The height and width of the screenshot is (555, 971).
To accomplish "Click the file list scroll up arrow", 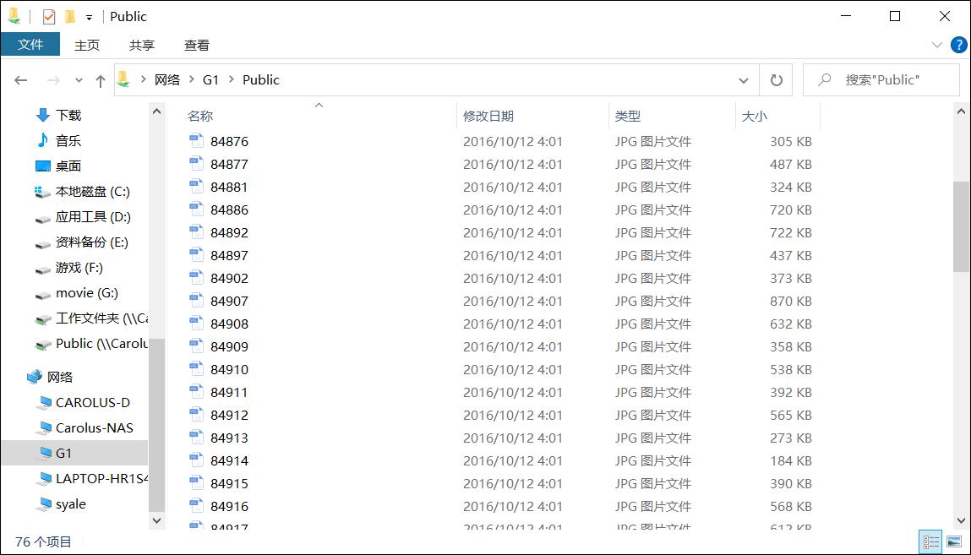I will pos(961,112).
